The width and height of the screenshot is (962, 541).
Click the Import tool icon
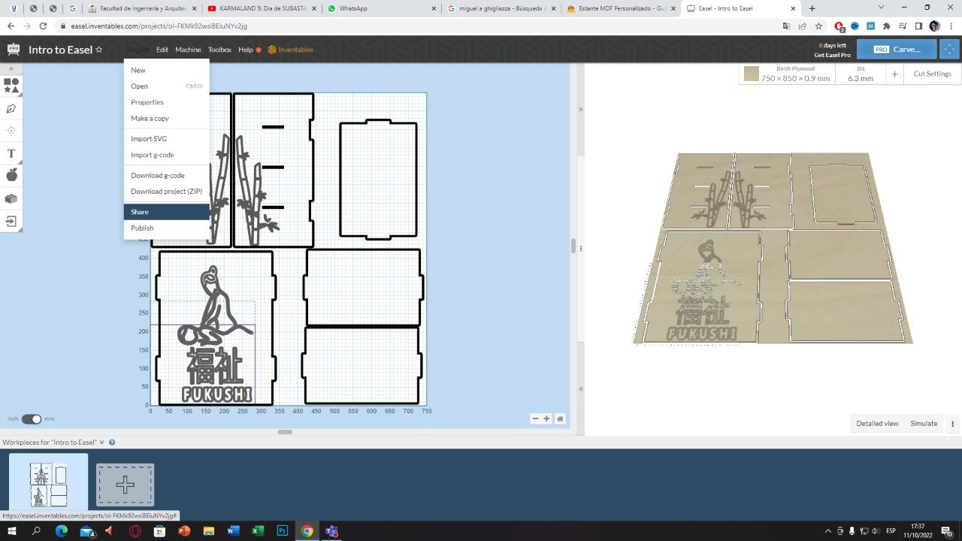[11, 221]
